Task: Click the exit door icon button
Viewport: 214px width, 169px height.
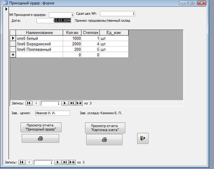Action: click(143, 138)
